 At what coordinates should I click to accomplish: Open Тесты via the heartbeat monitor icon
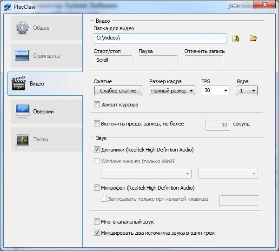(x=22, y=140)
